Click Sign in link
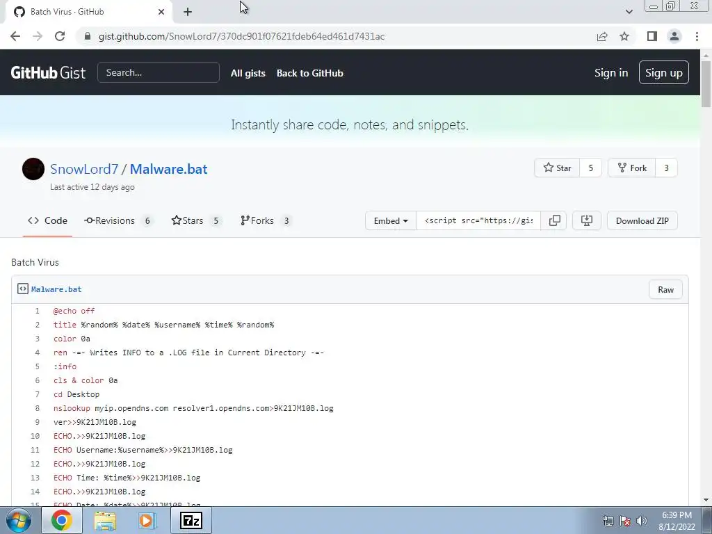The image size is (712, 534). pos(611,72)
